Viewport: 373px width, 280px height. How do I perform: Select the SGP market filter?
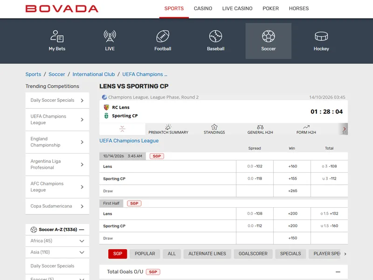tap(117, 254)
